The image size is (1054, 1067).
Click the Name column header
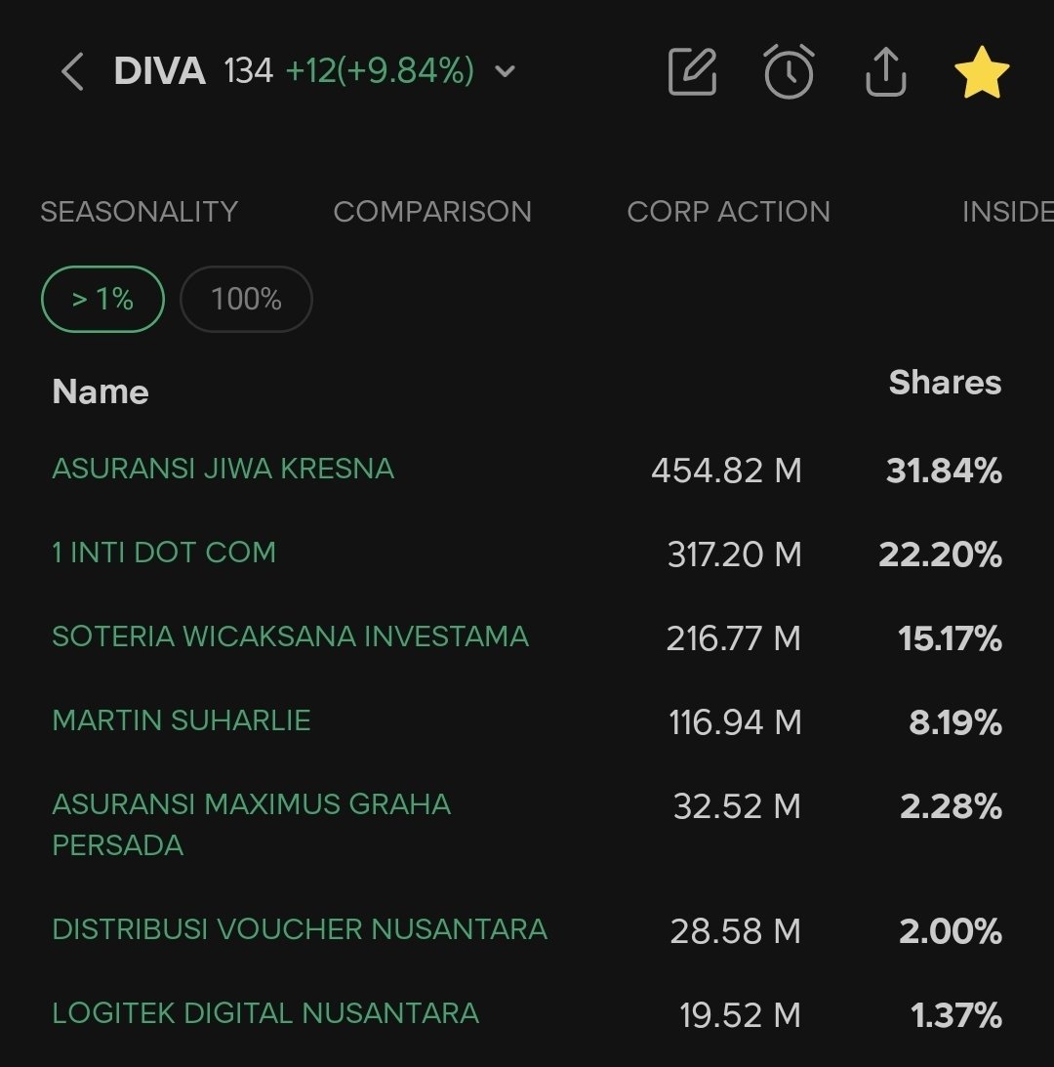point(100,392)
